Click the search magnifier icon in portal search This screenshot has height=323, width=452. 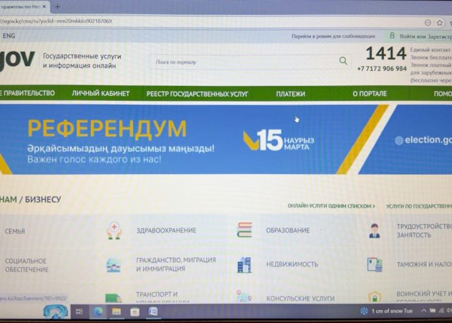343,61
